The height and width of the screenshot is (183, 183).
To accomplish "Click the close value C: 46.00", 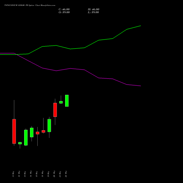I will (64, 10).
